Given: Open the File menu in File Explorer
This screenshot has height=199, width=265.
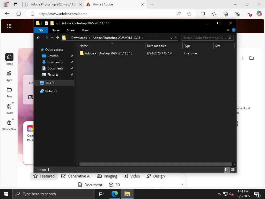Looking at the screenshot, I should tap(41, 30).
